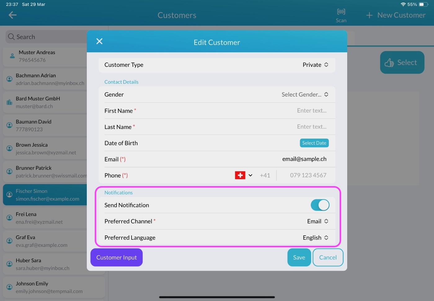Change the Preferred Language dropdown
This screenshot has width=434, height=301.
[315, 238]
